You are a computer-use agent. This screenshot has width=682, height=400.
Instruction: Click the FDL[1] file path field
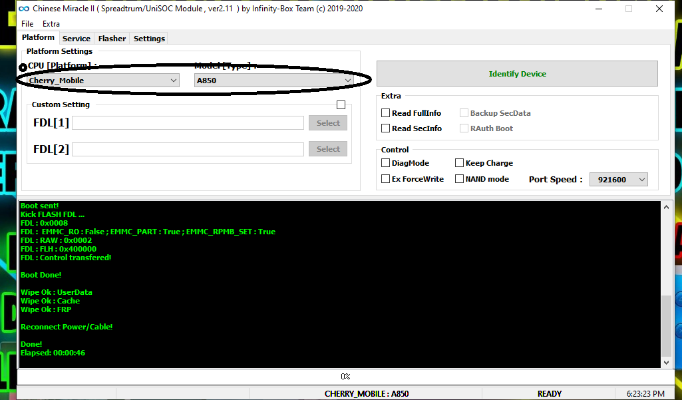pos(188,122)
